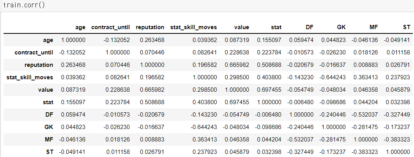Click -0.016637 in GK row, reputation column

[151, 127]
